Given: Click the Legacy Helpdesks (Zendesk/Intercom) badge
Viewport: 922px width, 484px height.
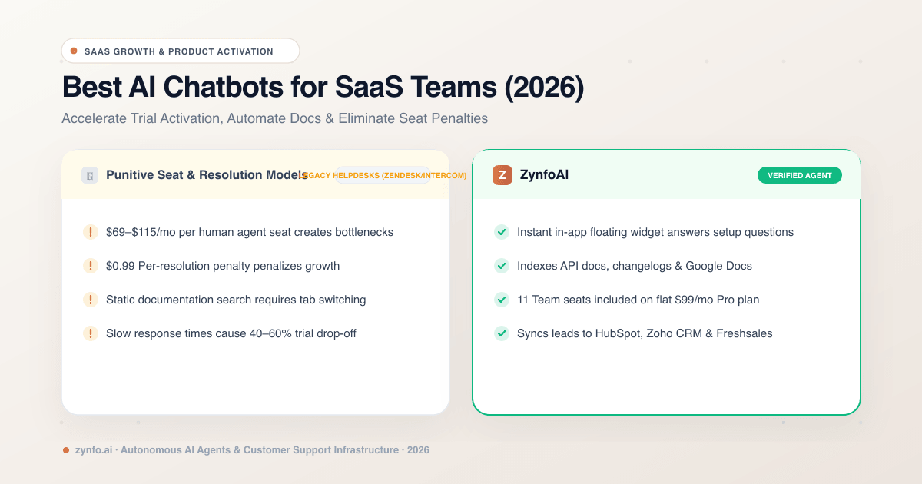Looking at the screenshot, I should 383,175.
